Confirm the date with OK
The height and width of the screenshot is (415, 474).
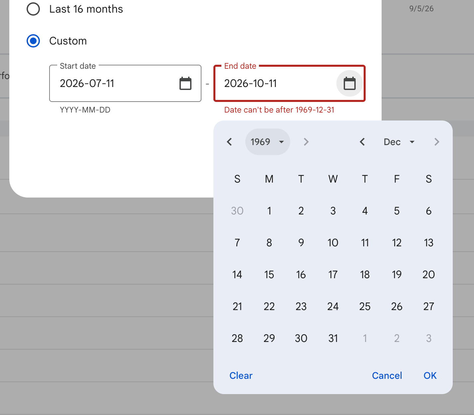pyautogui.click(x=430, y=375)
